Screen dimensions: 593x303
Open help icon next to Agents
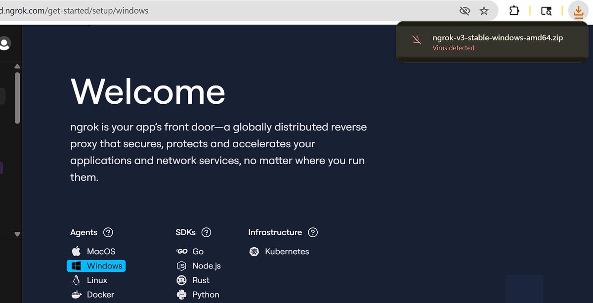tap(108, 232)
